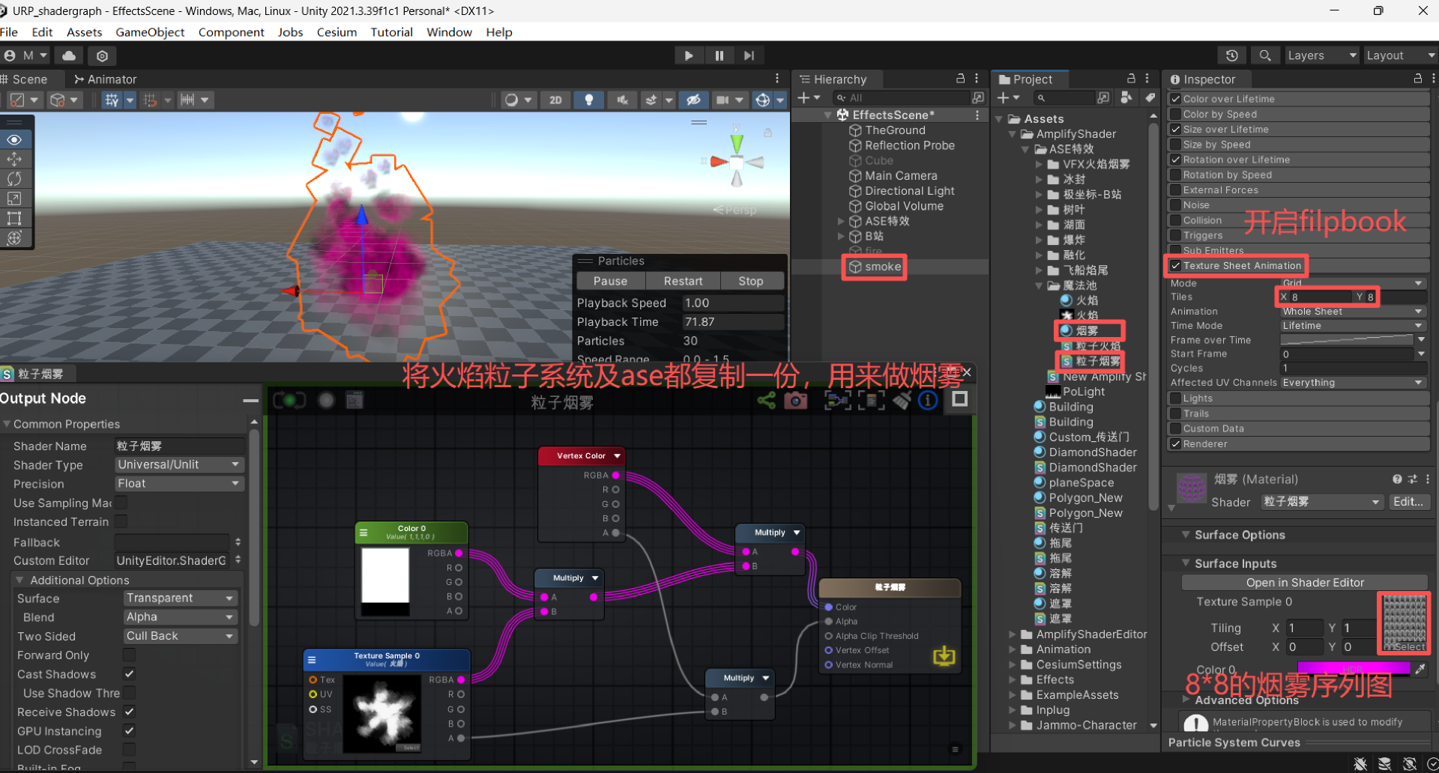Screen dimensions: 1439x773
Task: Click Tiles X value field
Action: pyautogui.click(x=1319, y=297)
